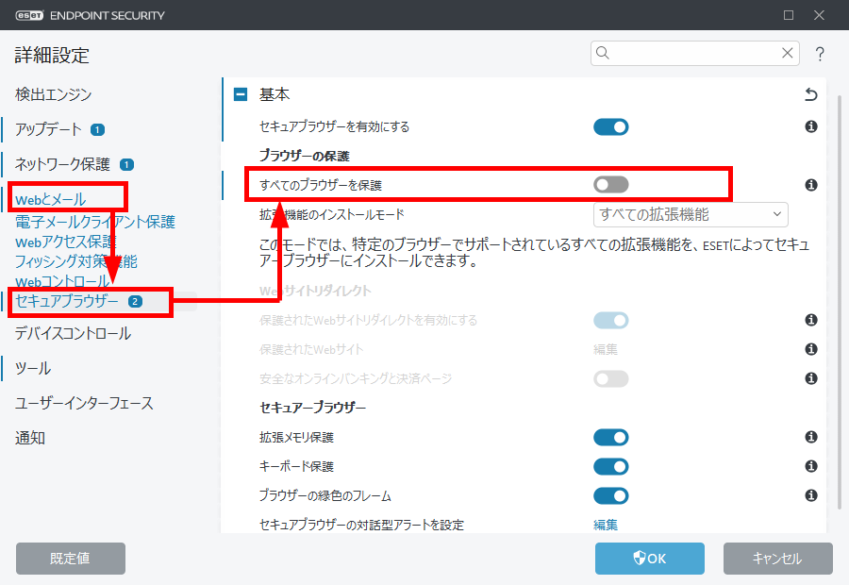Open ツール settings category

tap(32, 368)
